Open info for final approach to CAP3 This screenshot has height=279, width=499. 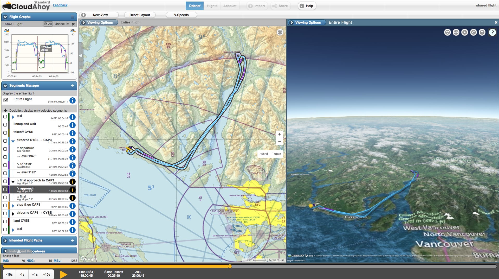pyautogui.click(x=73, y=182)
